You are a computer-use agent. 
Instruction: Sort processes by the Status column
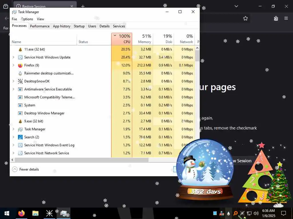pyautogui.click(x=94, y=39)
